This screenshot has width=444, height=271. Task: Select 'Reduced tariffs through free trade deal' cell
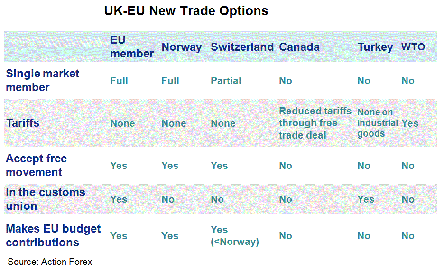(x=315, y=123)
